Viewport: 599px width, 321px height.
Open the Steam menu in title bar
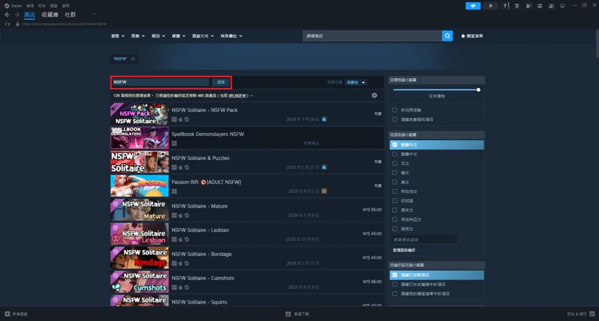click(16, 6)
